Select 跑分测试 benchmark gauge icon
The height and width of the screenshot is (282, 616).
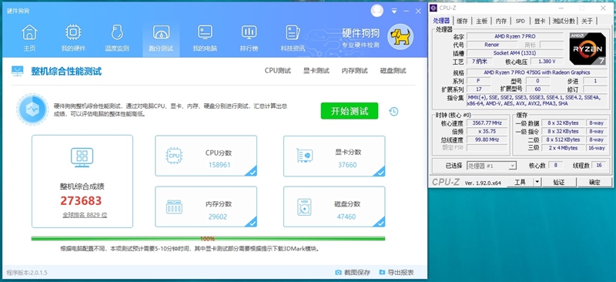click(x=161, y=32)
